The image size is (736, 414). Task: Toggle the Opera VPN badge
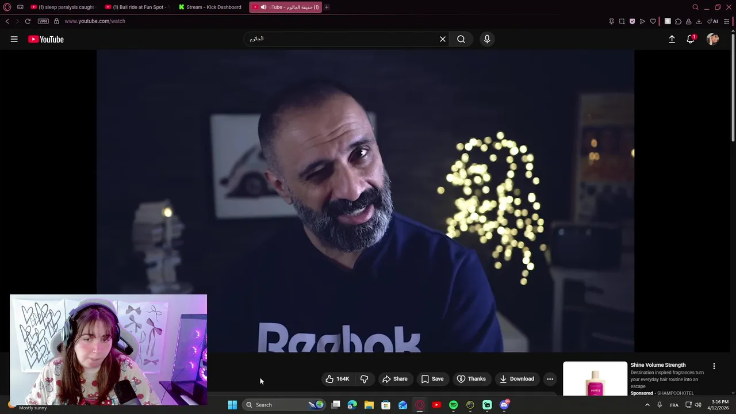click(43, 21)
